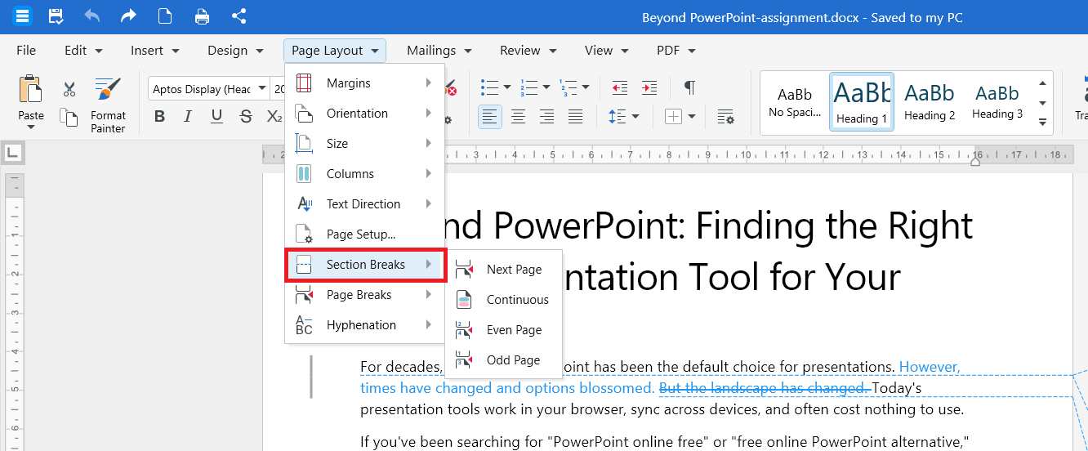Click the New document icon
This screenshot has height=451, width=1088.
(x=165, y=16)
